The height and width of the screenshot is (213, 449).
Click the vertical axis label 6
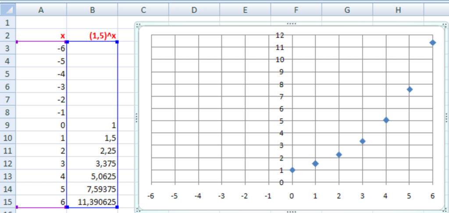point(282,109)
